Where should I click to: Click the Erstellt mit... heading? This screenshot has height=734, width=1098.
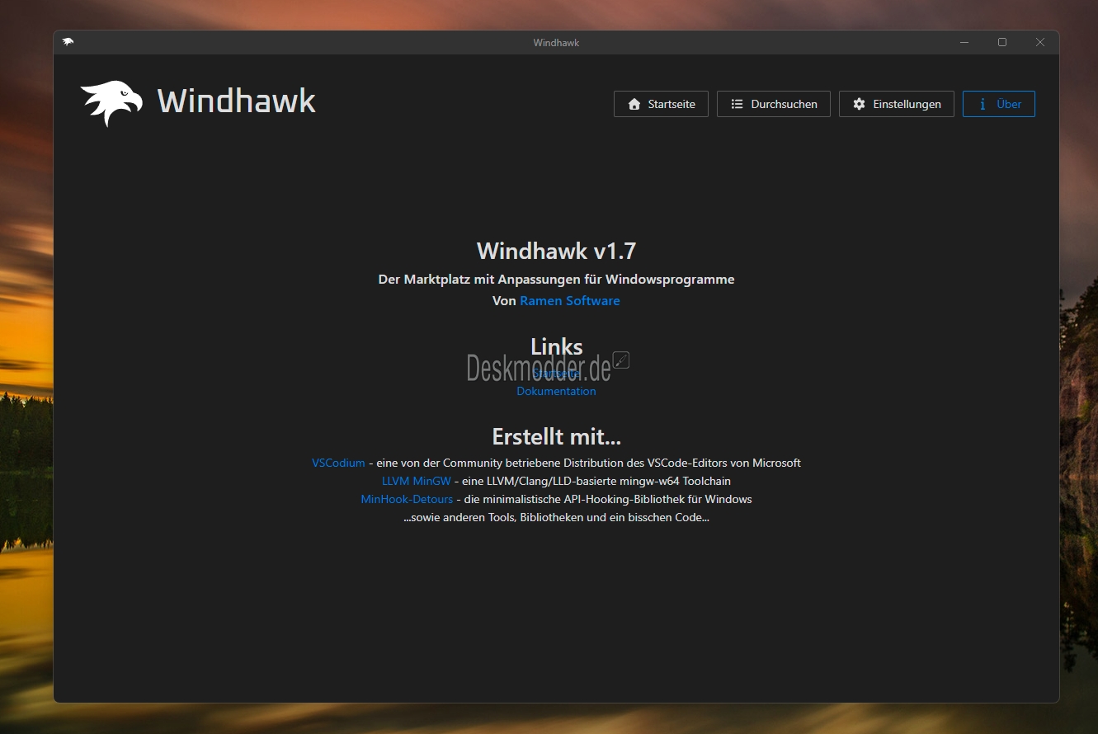point(556,435)
